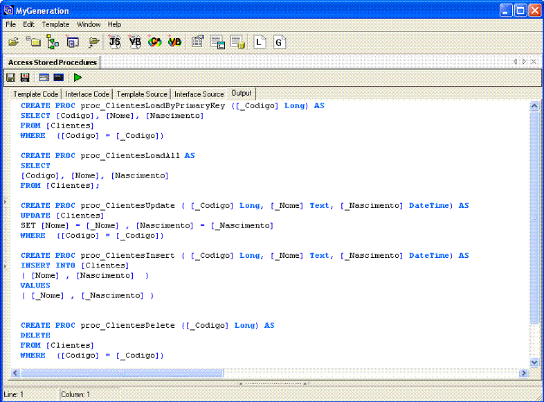Screen dimensions: 544x402
Task: Click the G page icon
Action: (x=280, y=42)
